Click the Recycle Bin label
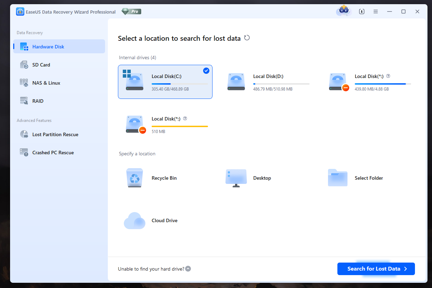This screenshot has height=288, width=432. (164, 178)
